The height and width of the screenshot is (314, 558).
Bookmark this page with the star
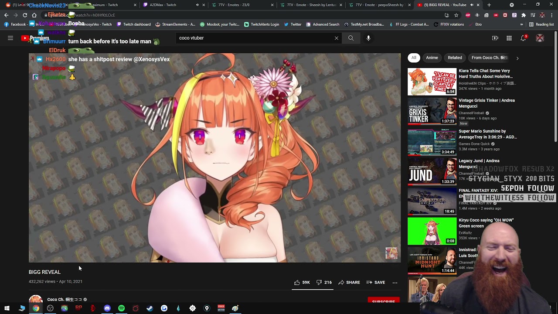[x=456, y=15]
